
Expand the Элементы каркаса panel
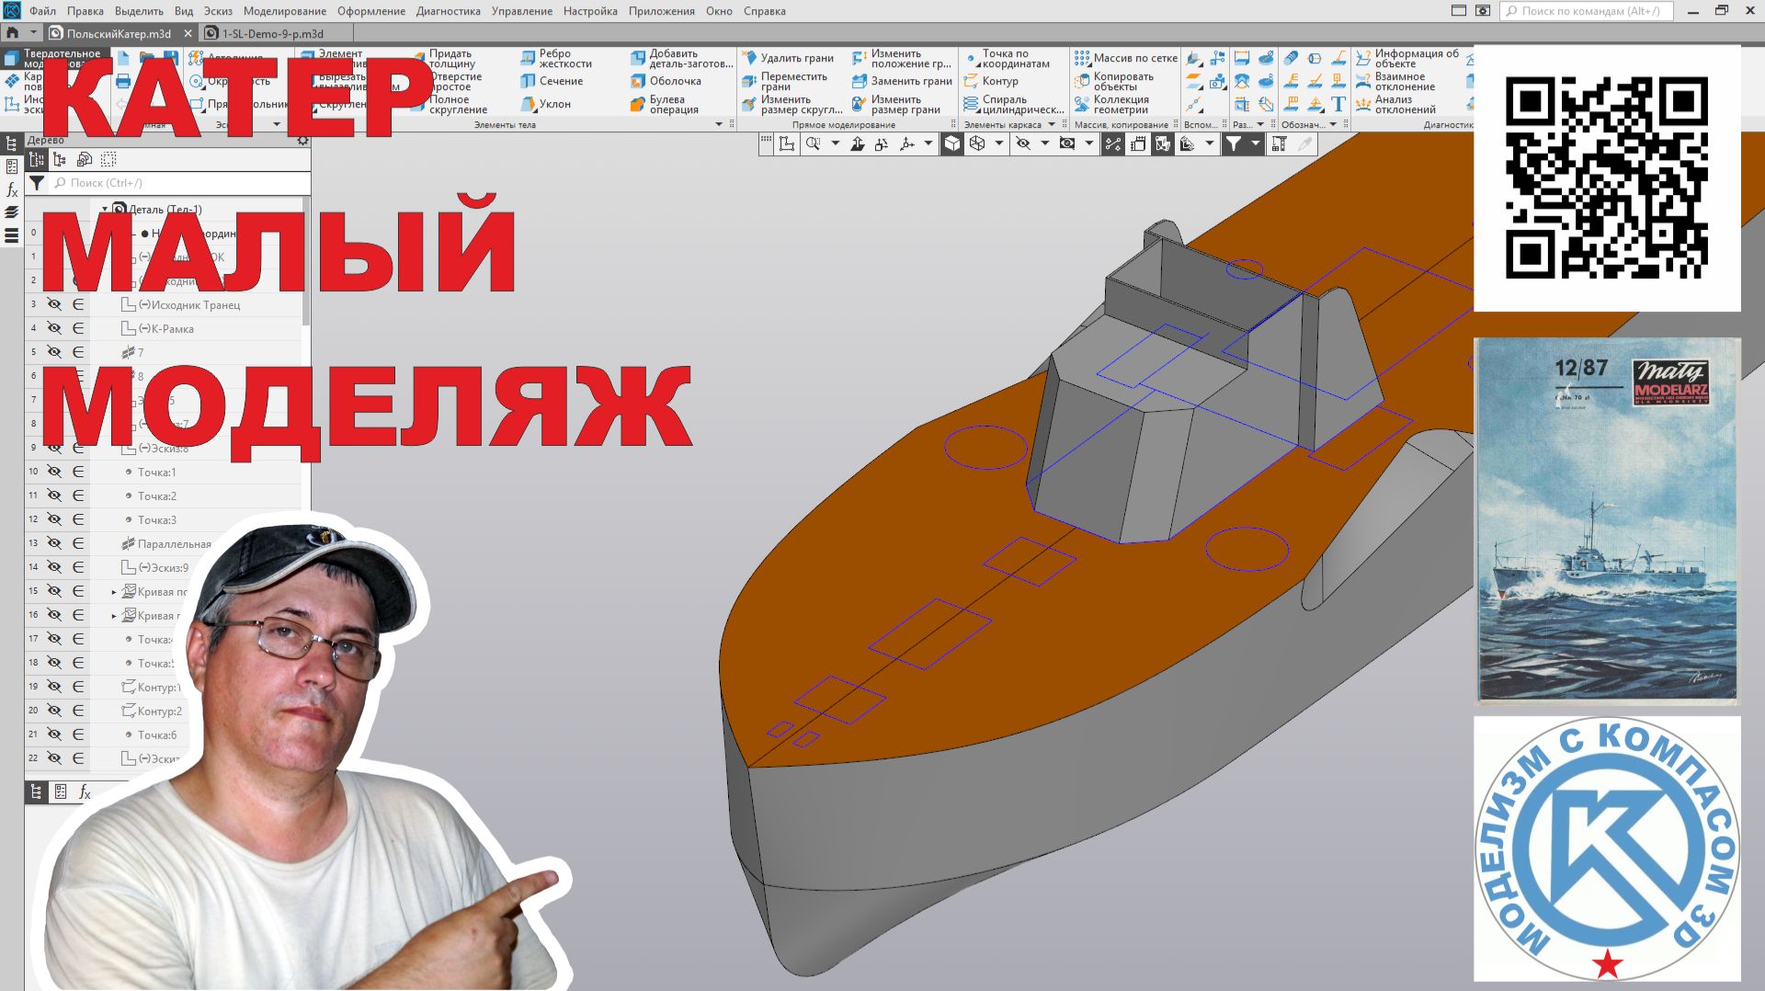pyautogui.click(x=1052, y=125)
